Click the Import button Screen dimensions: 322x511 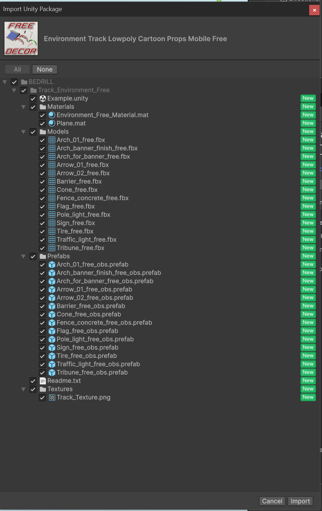tap(300, 501)
